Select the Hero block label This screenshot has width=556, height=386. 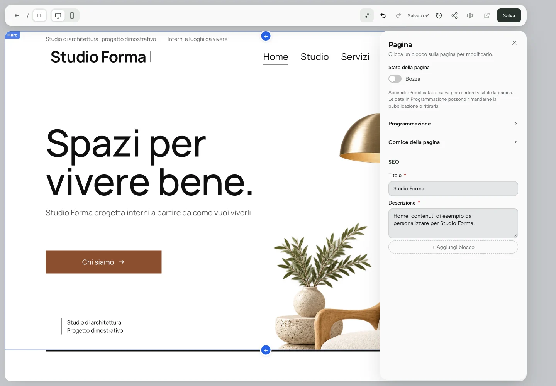(x=12, y=35)
